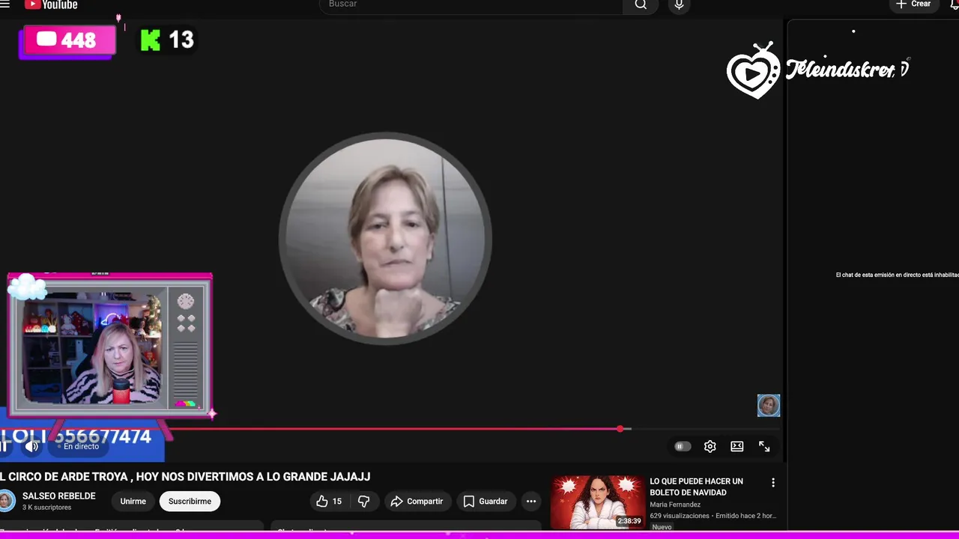Enter fullscreen mode
Image resolution: width=959 pixels, height=539 pixels.
click(764, 446)
